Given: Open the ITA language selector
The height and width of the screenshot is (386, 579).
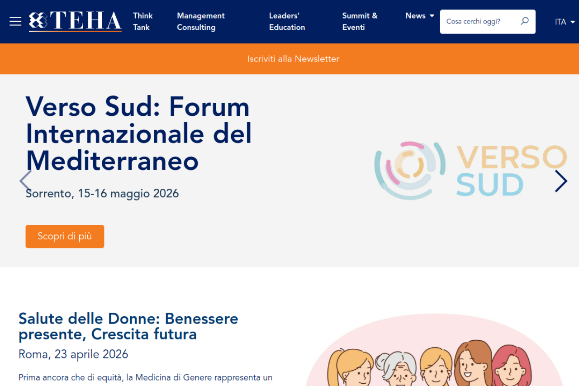Looking at the screenshot, I should pos(565,22).
